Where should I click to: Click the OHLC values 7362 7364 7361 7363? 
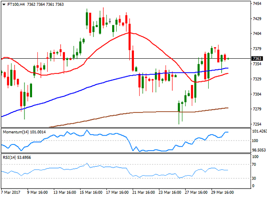click(x=45, y=4)
